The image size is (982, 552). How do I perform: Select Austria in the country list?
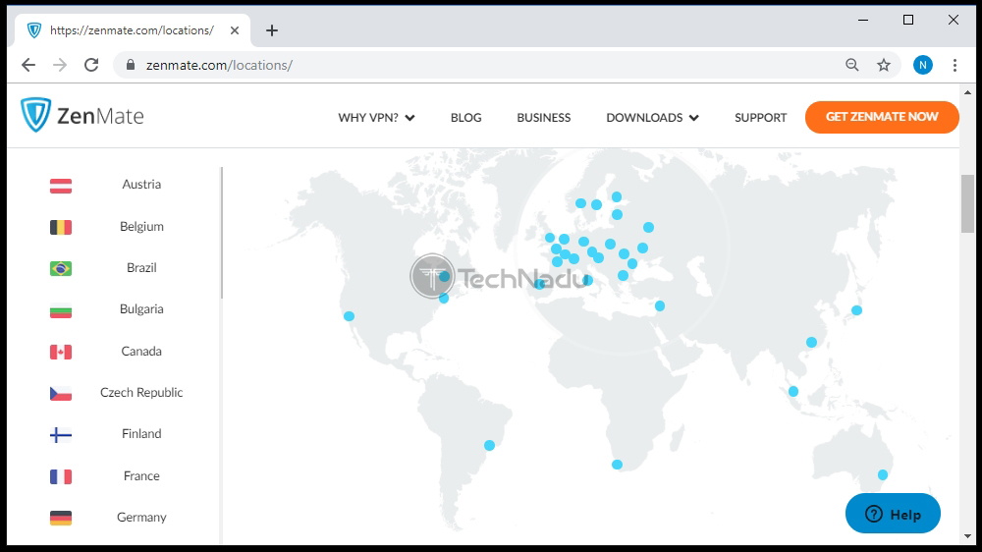tap(141, 185)
